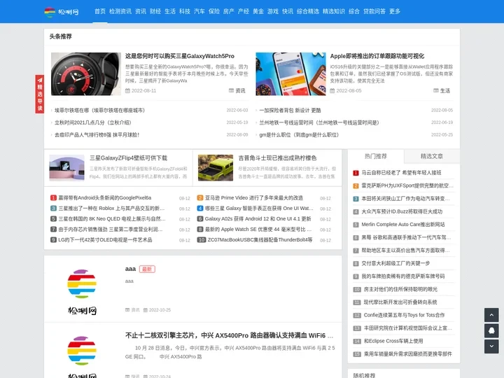Switch to the 精选文章 tab

[432, 156]
